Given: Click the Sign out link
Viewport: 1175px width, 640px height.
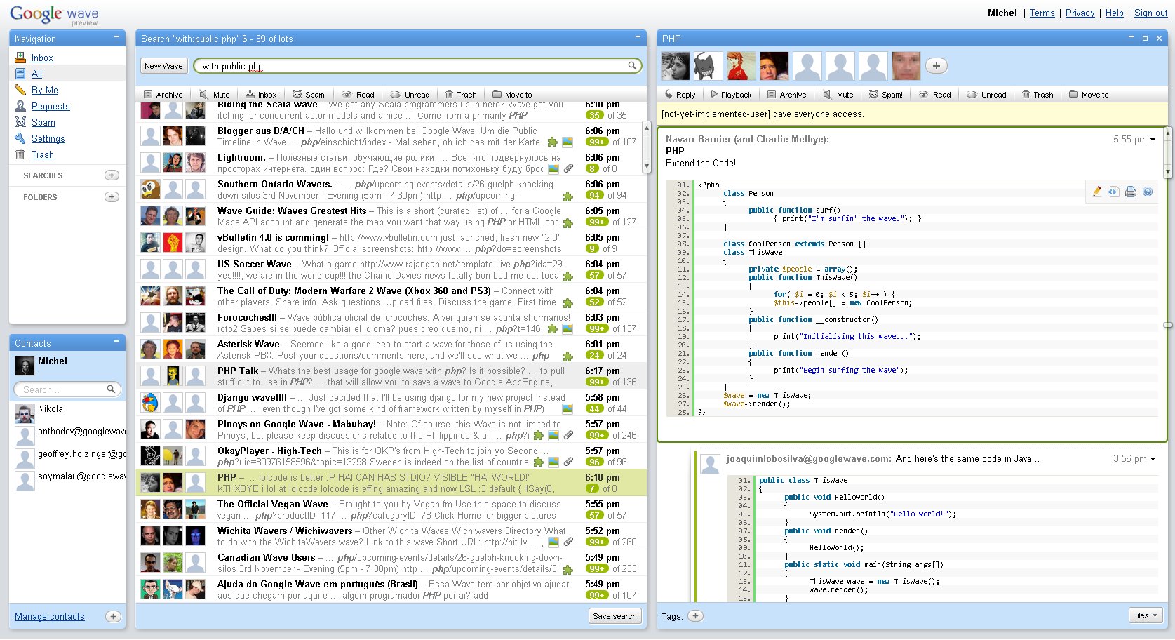Looking at the screenshot, I should click(x=1151, y=13).
